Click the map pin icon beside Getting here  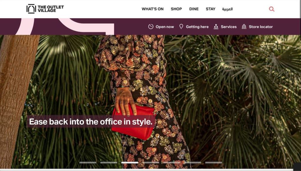(x=181, y=27)
